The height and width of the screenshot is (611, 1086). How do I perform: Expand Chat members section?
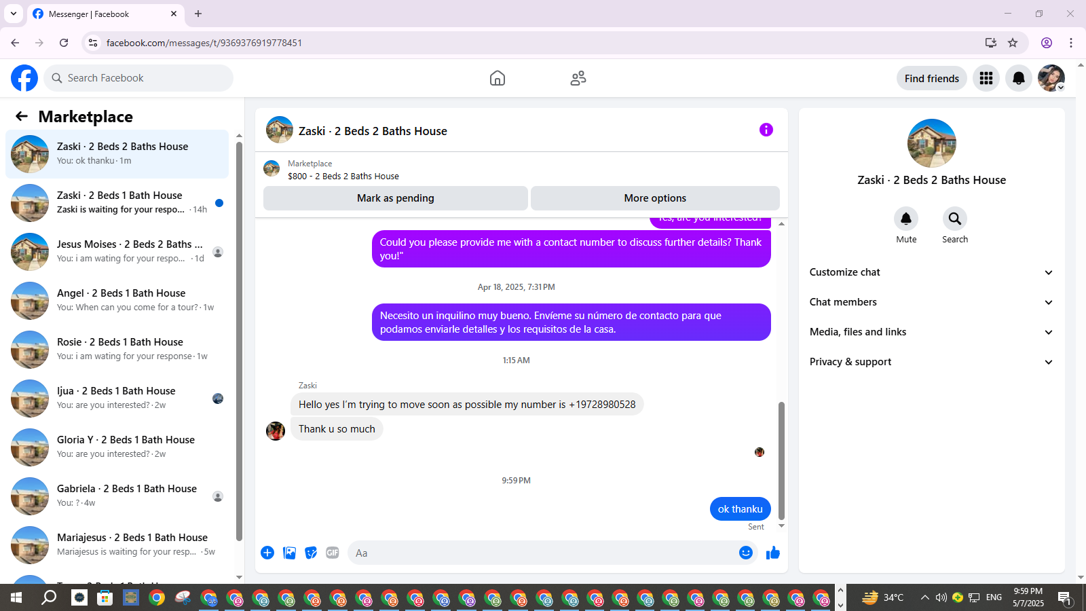pos(931,302)
